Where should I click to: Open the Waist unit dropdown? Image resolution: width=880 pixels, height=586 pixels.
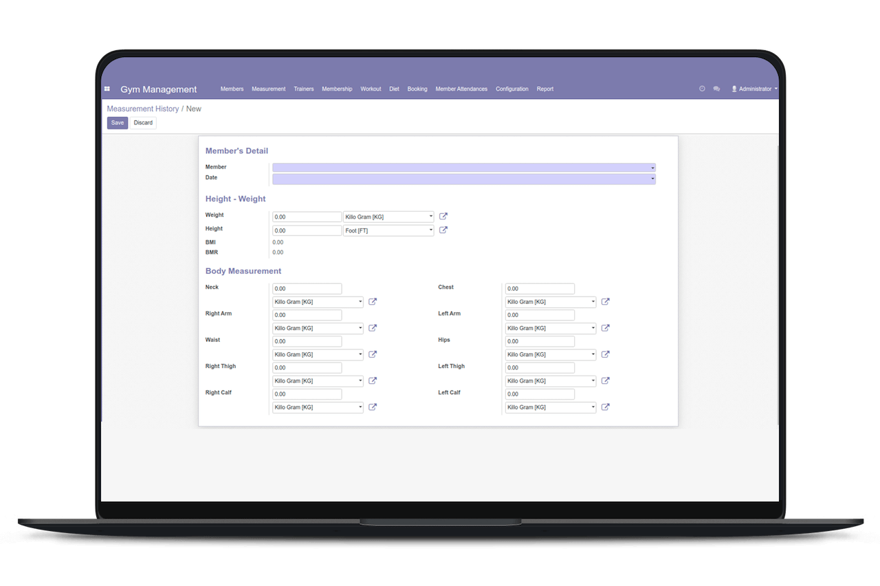(318, 355)
